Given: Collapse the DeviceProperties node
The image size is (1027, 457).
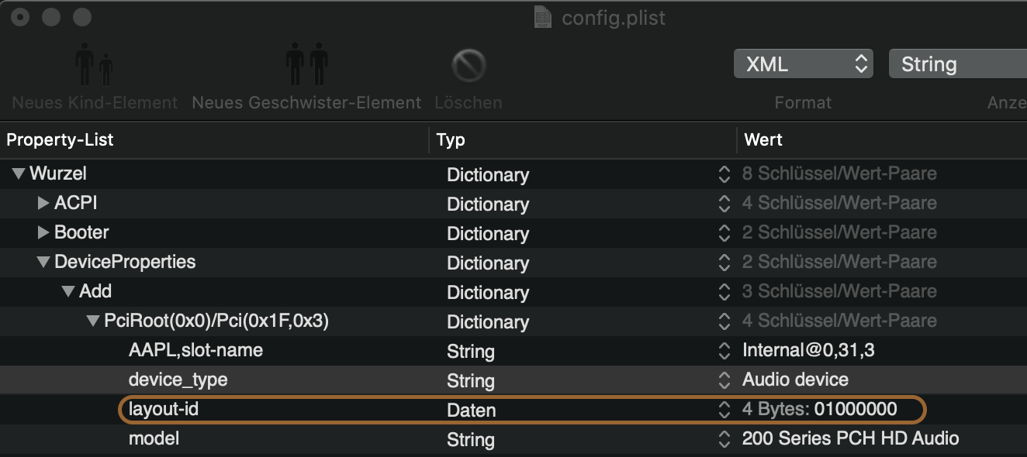Looking at the screenshot, I should 43,263.
